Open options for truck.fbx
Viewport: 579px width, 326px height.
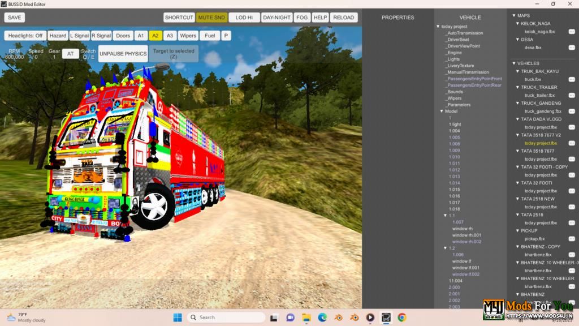coord(571,79)
